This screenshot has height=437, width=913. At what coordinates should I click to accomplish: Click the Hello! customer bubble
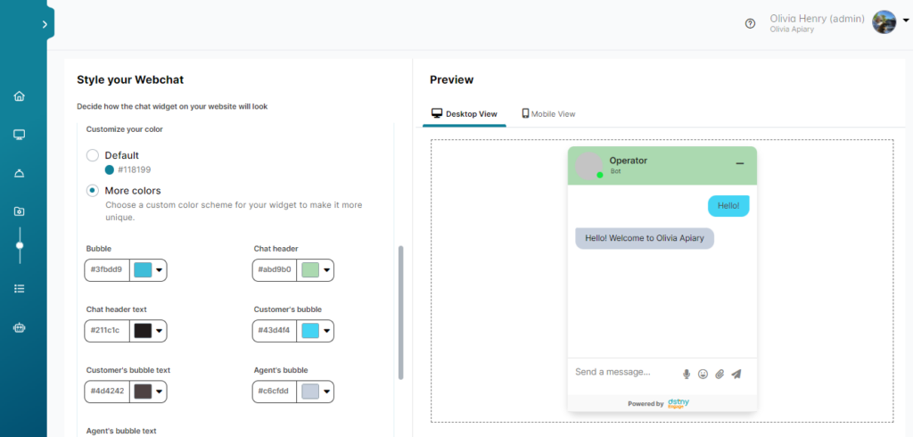(x=728, y=206)
